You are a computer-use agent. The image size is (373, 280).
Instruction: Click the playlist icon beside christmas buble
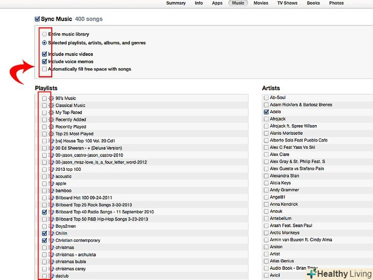click(x=51, y=262)
